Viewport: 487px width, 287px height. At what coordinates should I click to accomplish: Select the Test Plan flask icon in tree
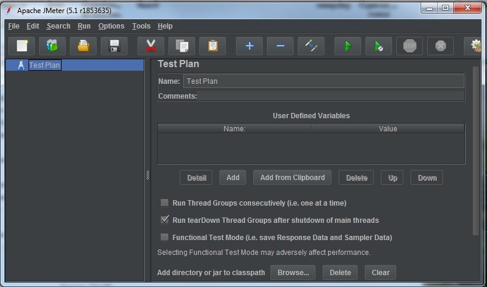[x=21, y=65]
